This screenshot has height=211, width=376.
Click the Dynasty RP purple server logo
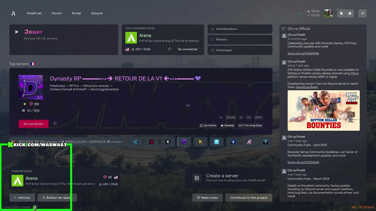pos(31,87)
